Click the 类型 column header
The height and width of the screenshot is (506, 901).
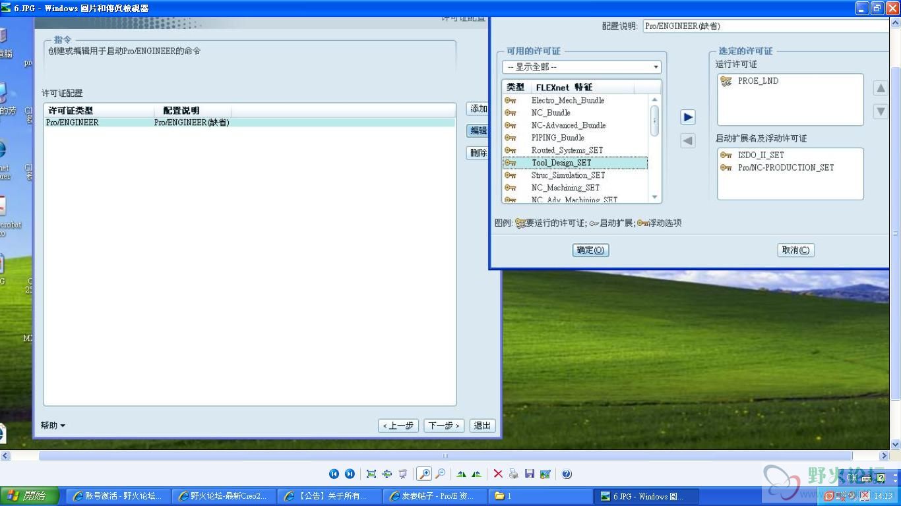pos(516,87)
